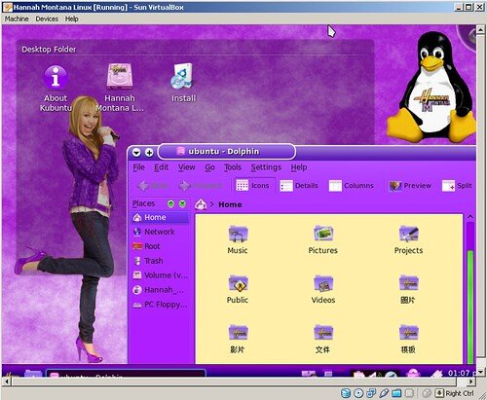Click the green lock button on Places panel
Screen dimensions: 487x400
[x=170, y=203]
